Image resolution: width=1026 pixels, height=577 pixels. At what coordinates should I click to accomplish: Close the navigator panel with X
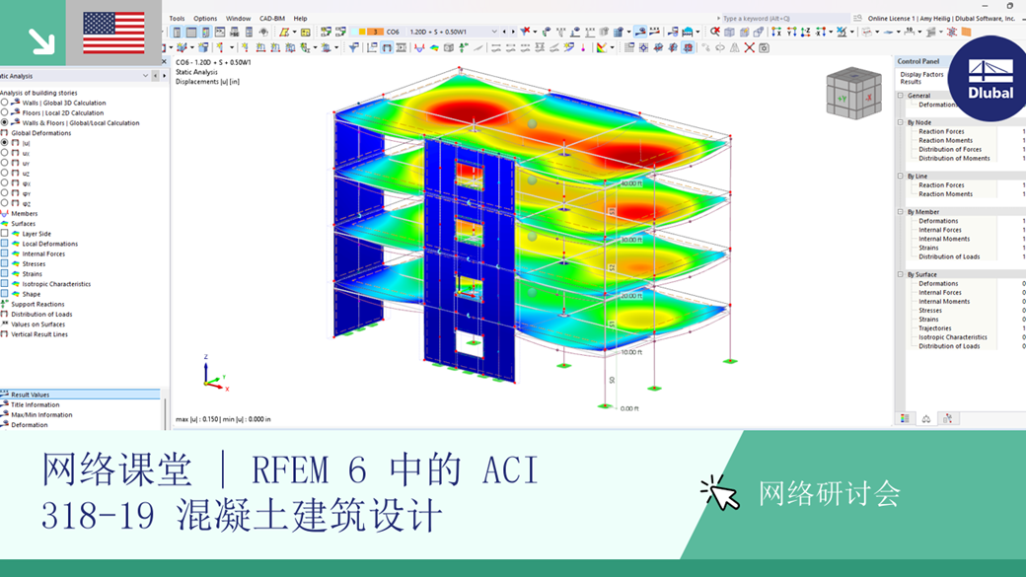coord(164,61)
